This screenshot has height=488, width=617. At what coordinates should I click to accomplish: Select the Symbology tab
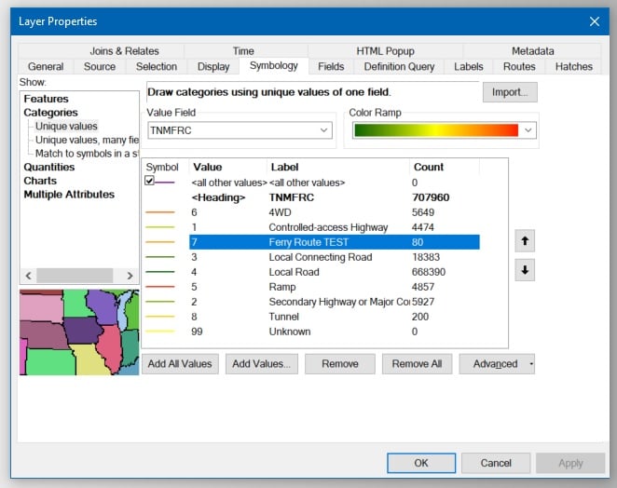coord(274,65)
